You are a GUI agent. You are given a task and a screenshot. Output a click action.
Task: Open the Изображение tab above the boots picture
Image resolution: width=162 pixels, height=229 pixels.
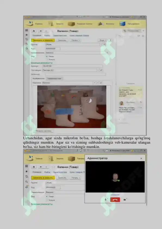[x=38, y=79]
